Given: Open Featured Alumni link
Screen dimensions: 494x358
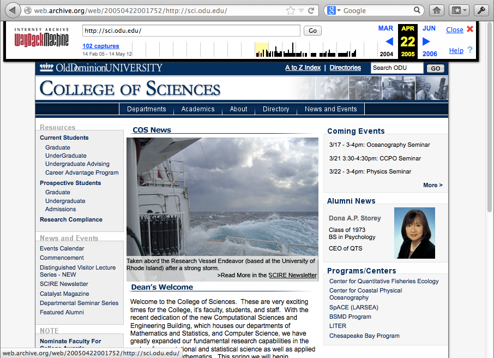Looking at the screenshot, I should [62, 313].
